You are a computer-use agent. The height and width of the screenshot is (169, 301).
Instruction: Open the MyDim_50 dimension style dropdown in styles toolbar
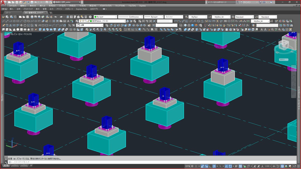[x=221, y=17]
